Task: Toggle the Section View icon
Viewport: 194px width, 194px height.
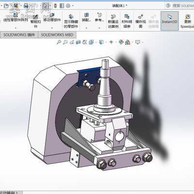Action: 78,42
